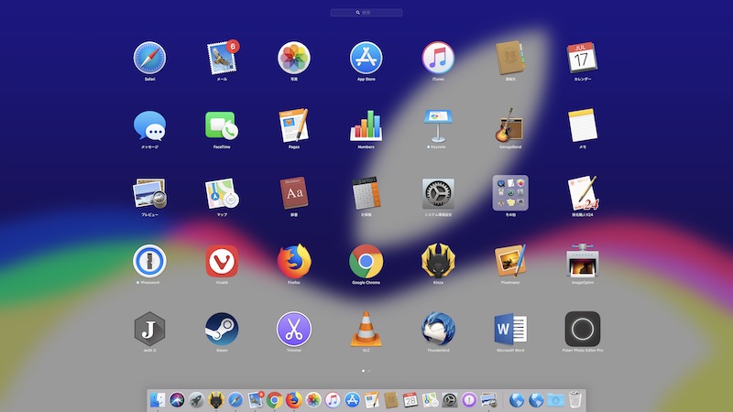Open System Preferences in Launchpad grid
This screenshot has width=733, height=412.
point(438,193)
